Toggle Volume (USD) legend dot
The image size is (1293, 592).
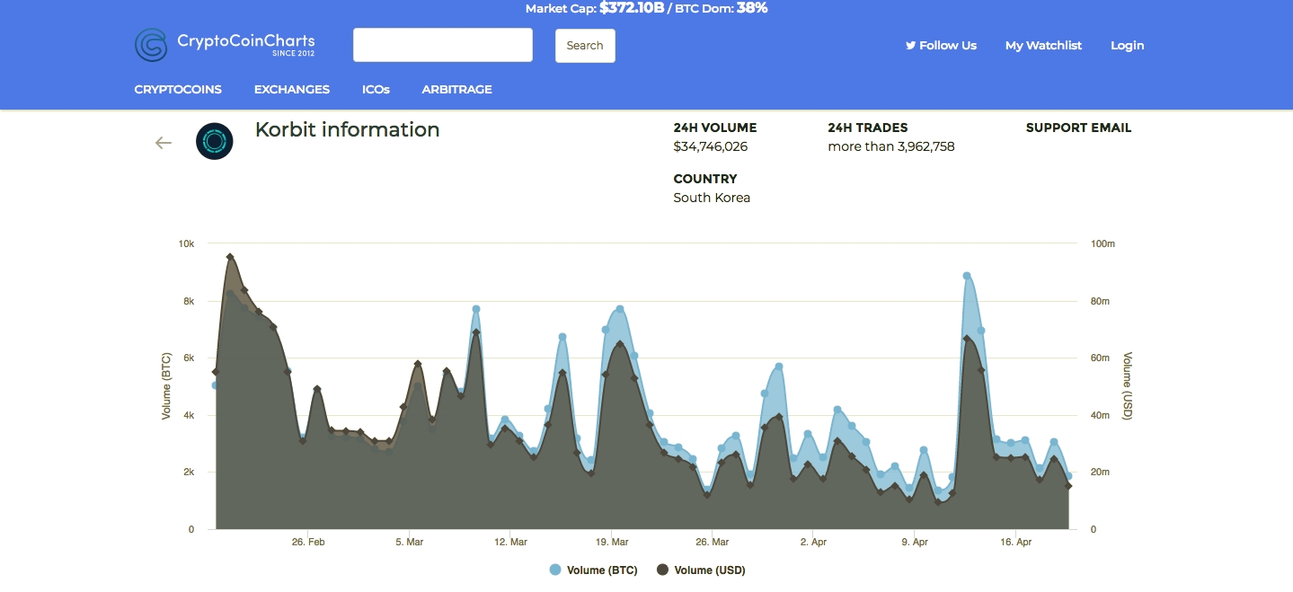coord(663,570)
